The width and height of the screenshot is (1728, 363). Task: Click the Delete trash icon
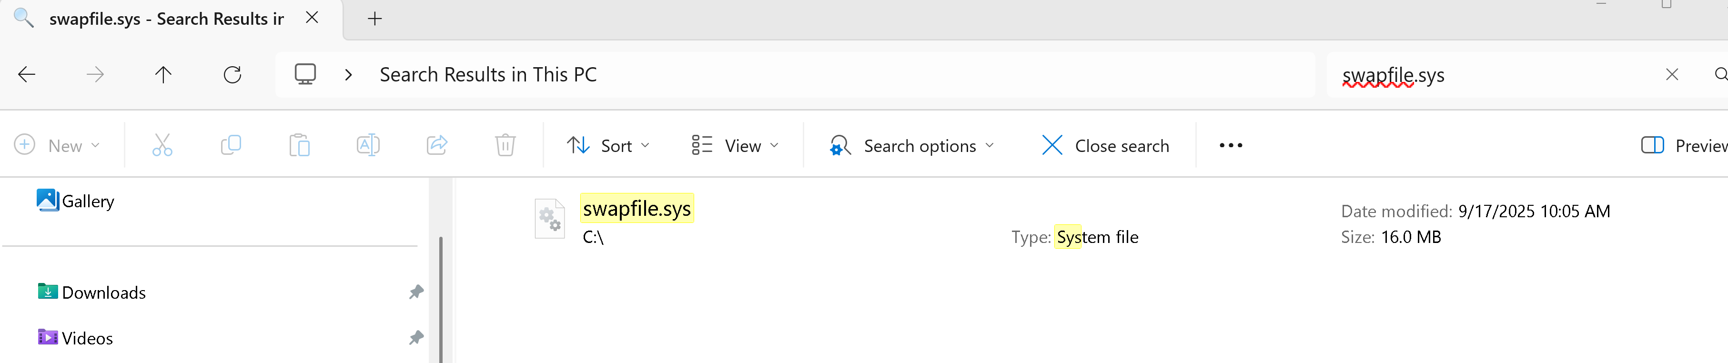505,145
